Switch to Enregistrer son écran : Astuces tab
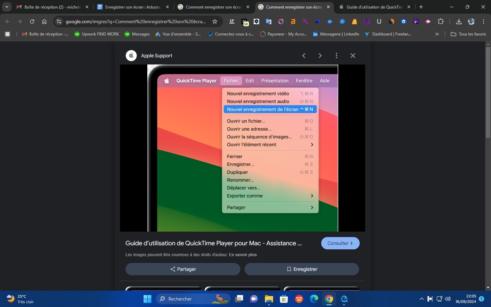The image size is (491, 307). 133,7
